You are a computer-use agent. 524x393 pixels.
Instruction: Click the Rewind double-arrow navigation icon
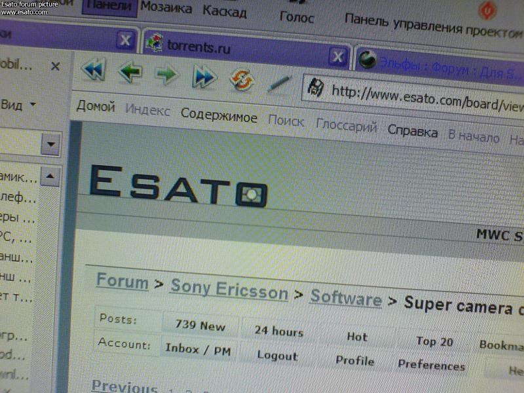click(94, 70)
